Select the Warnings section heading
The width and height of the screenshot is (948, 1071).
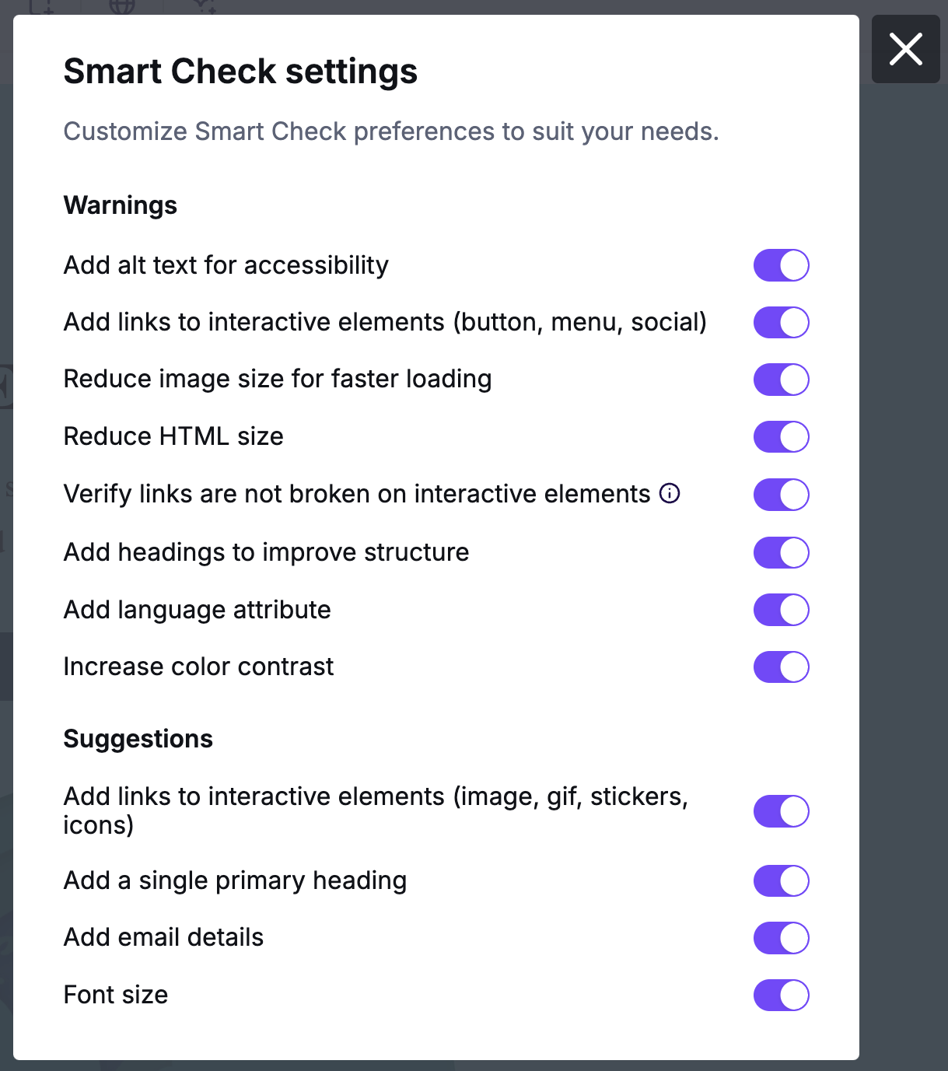coord(120,205)
